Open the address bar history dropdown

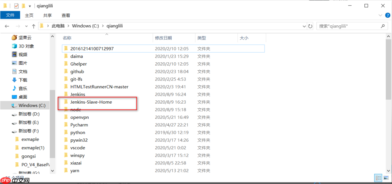(x=304, y=26)
